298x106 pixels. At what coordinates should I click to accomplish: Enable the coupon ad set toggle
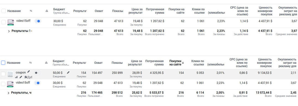(x=37, y=73)
